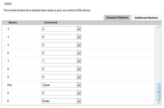Viewport: 164px width, 108px height.
Task: Open the dropdown for button 8
Action: coord(78,69)
